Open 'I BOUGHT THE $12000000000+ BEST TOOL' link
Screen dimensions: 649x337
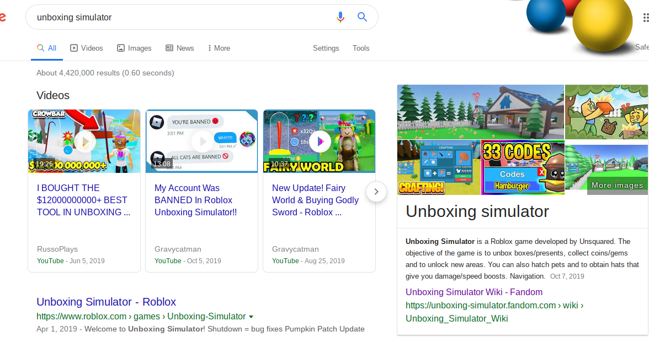pyautogui.click(x=84, y=200)
